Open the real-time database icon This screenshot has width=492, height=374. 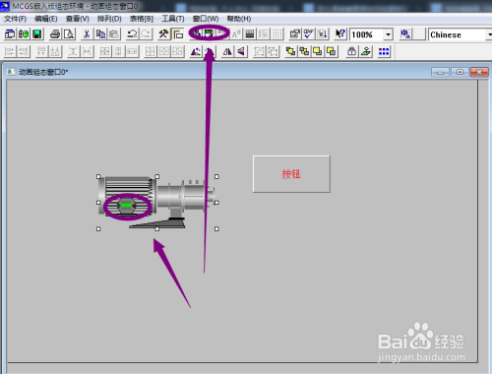coord(24,33)
